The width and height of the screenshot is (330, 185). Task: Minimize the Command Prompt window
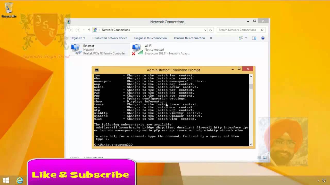coord(233,69)
